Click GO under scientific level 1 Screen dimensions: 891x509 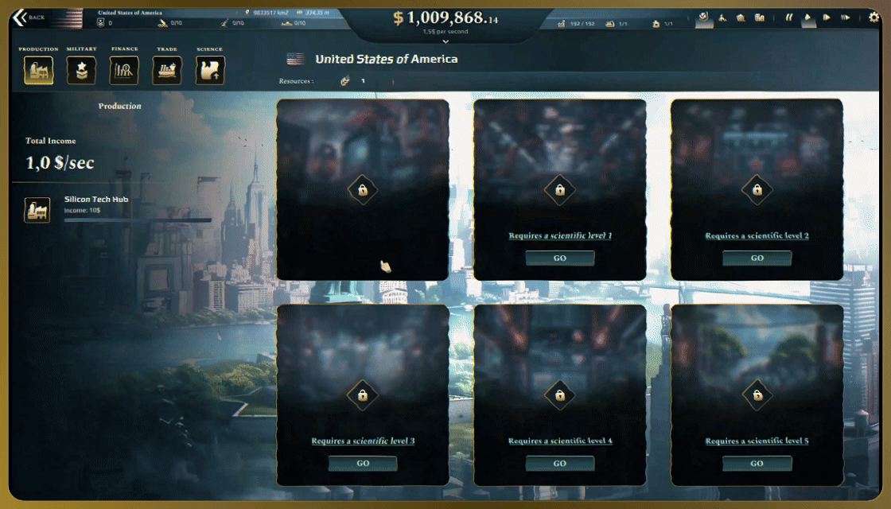coord(560,258)
